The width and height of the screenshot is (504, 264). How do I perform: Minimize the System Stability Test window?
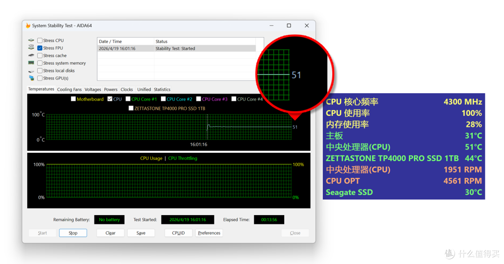click(x=272, y=25)
